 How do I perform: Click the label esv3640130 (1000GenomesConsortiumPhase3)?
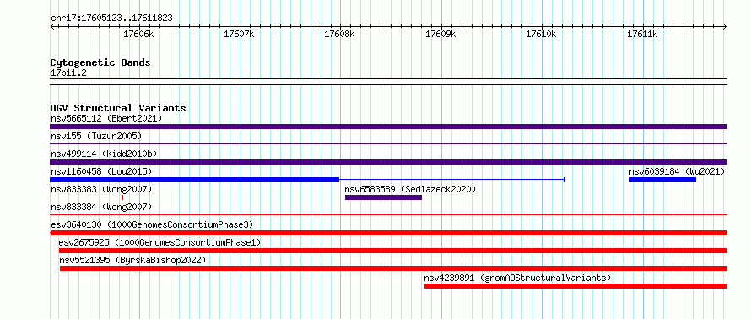point(152,224)
